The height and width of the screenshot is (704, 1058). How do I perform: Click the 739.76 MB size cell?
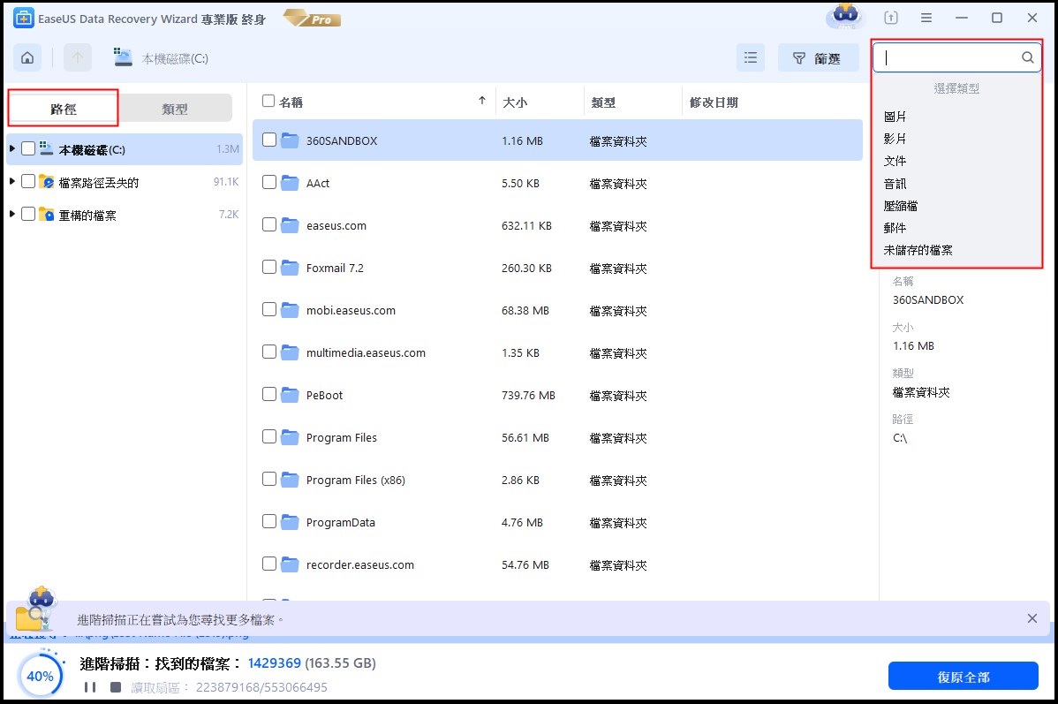[x=528, y=396]
